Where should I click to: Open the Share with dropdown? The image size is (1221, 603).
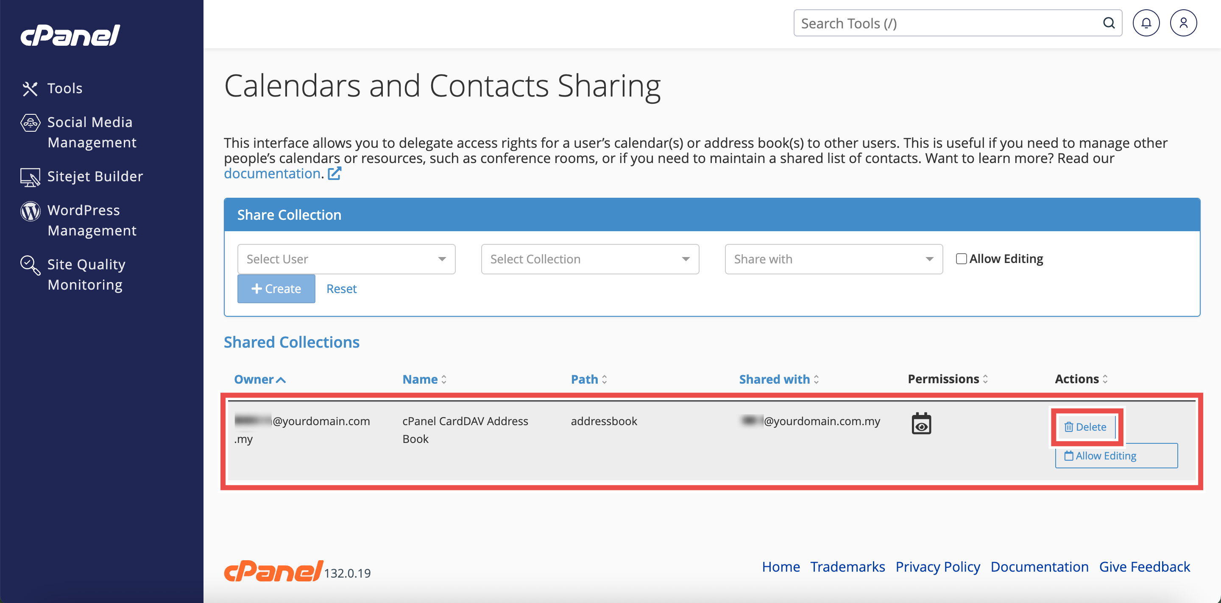coord(833,260)
